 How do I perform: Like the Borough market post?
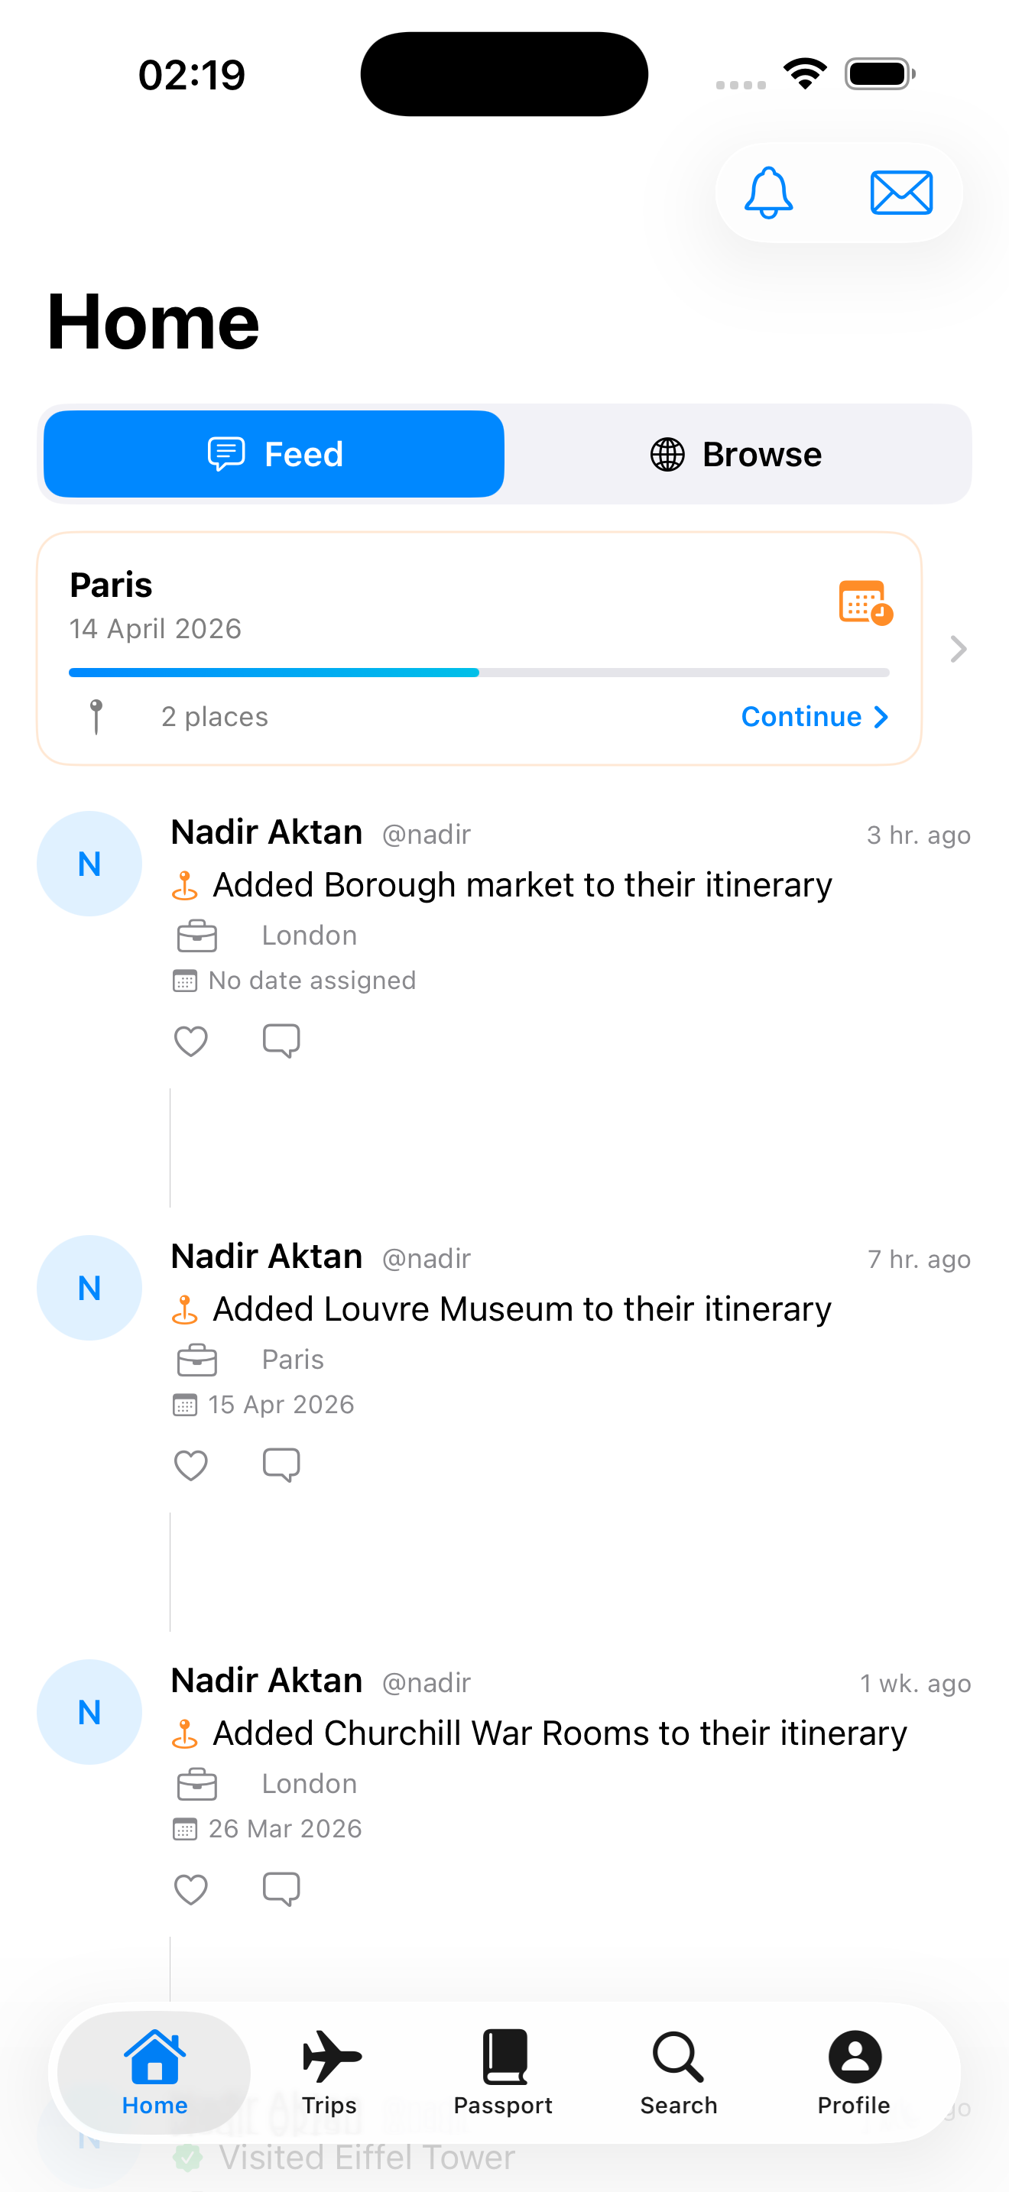(190, 1041)
